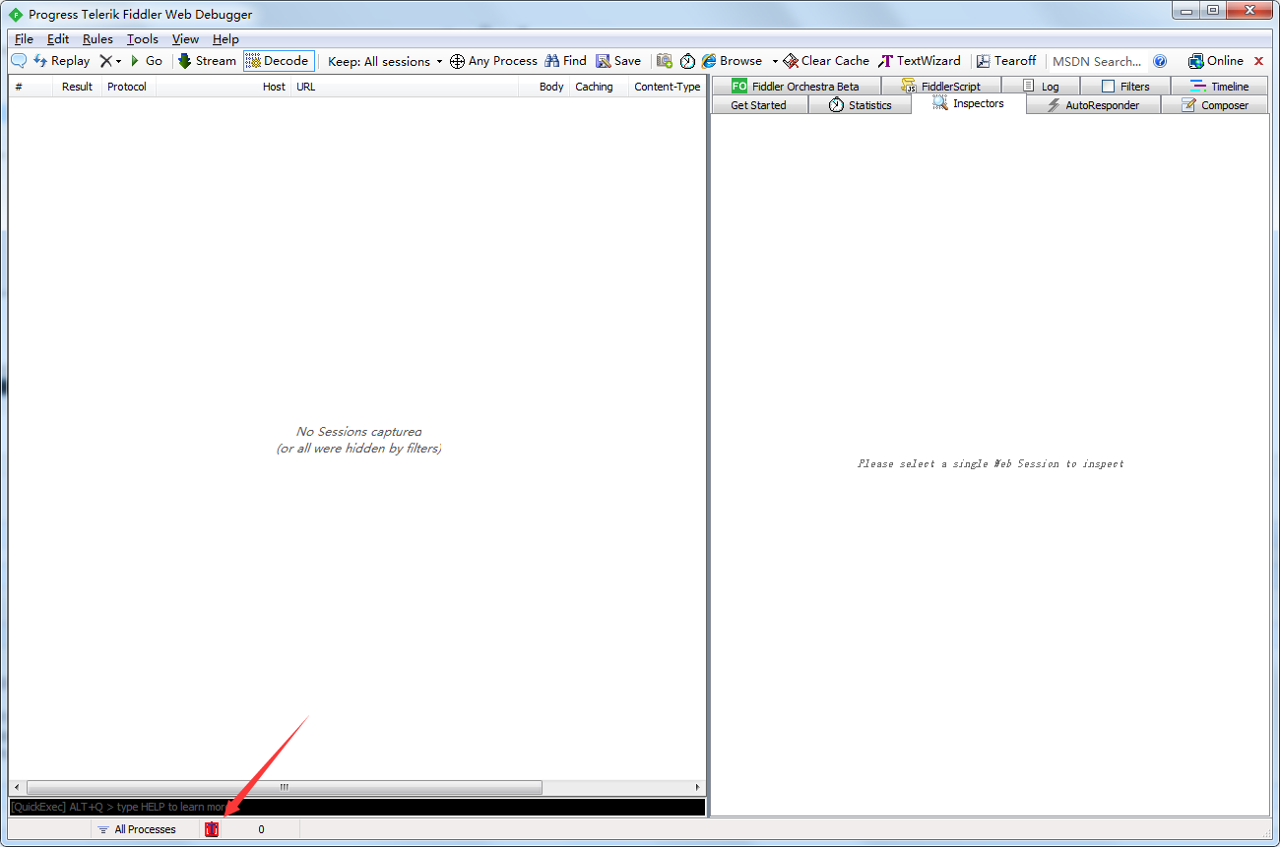Open the Rules menu
The height and width of the screenshot is (847, 1280).
point(97,39)
